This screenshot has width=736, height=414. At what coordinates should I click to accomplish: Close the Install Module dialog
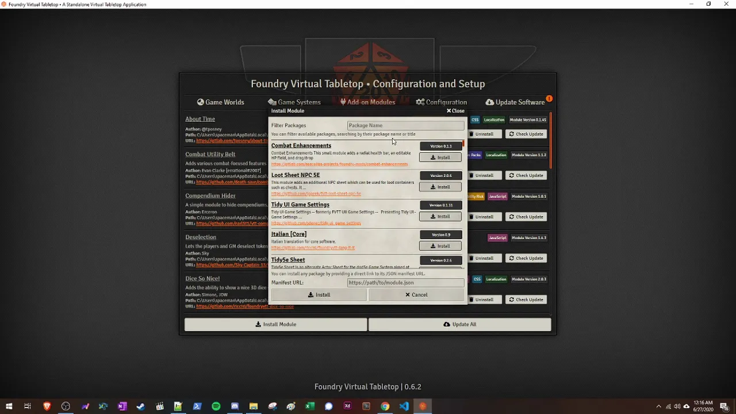pyautogui.click(x=455, y=110)
